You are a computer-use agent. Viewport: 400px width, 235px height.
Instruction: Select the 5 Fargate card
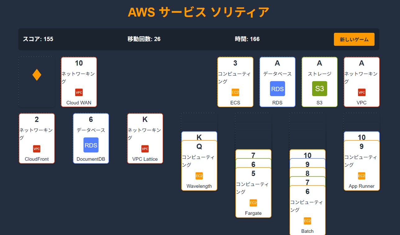253,193
